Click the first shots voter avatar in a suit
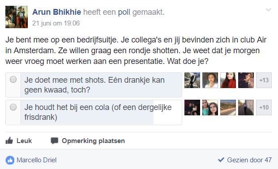278x169 pixels. coord(192,80)
